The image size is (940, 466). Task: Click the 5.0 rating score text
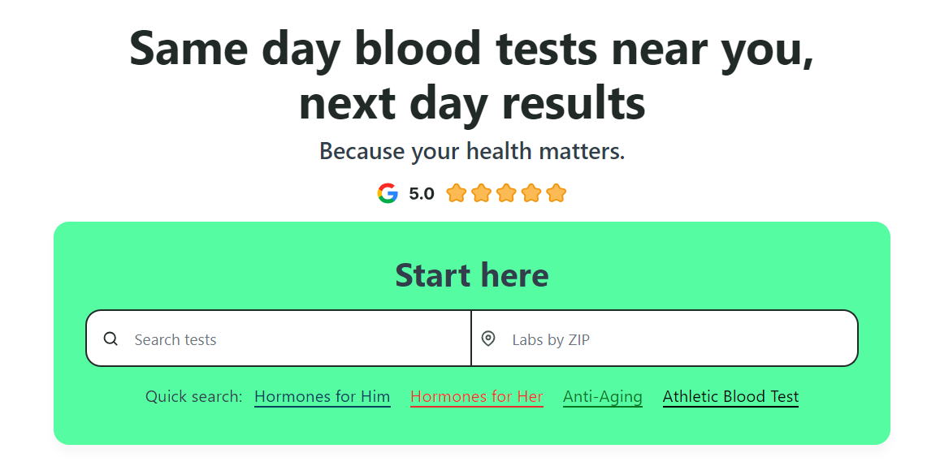tap(422, 194)
